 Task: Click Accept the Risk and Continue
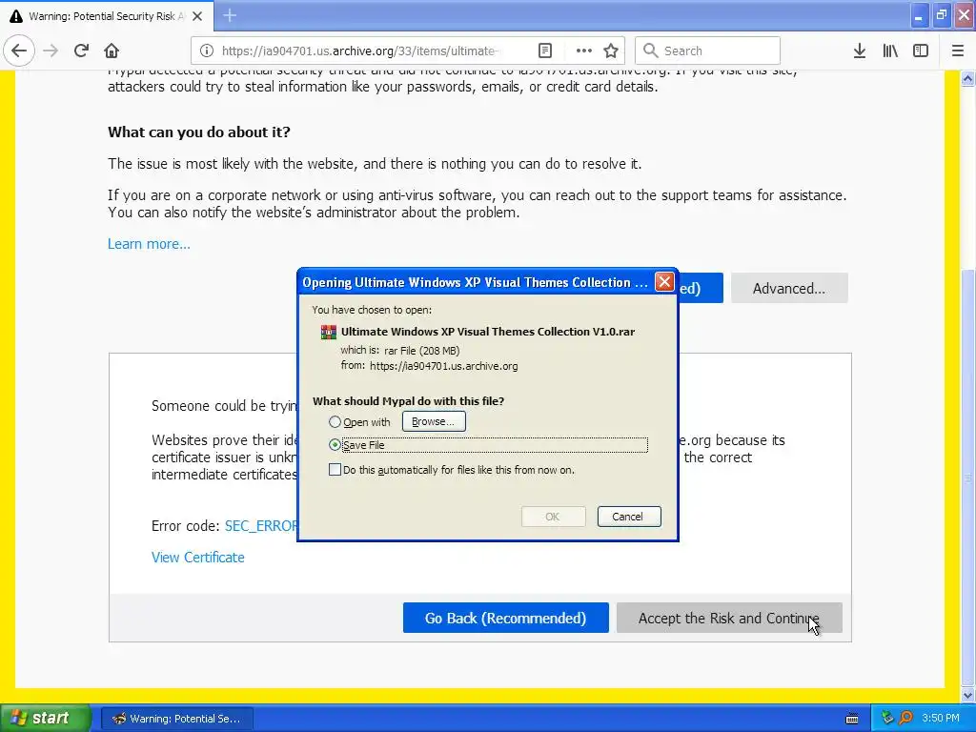729,618
